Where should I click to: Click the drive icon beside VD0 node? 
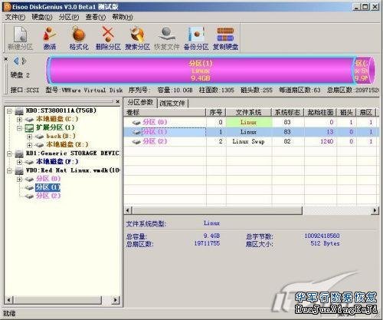point(19,170)
